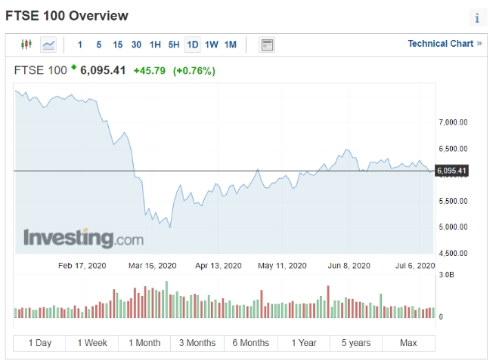The image size is (499, 364).
Task: Switch to the 5 years range
Action: [356, 343]
